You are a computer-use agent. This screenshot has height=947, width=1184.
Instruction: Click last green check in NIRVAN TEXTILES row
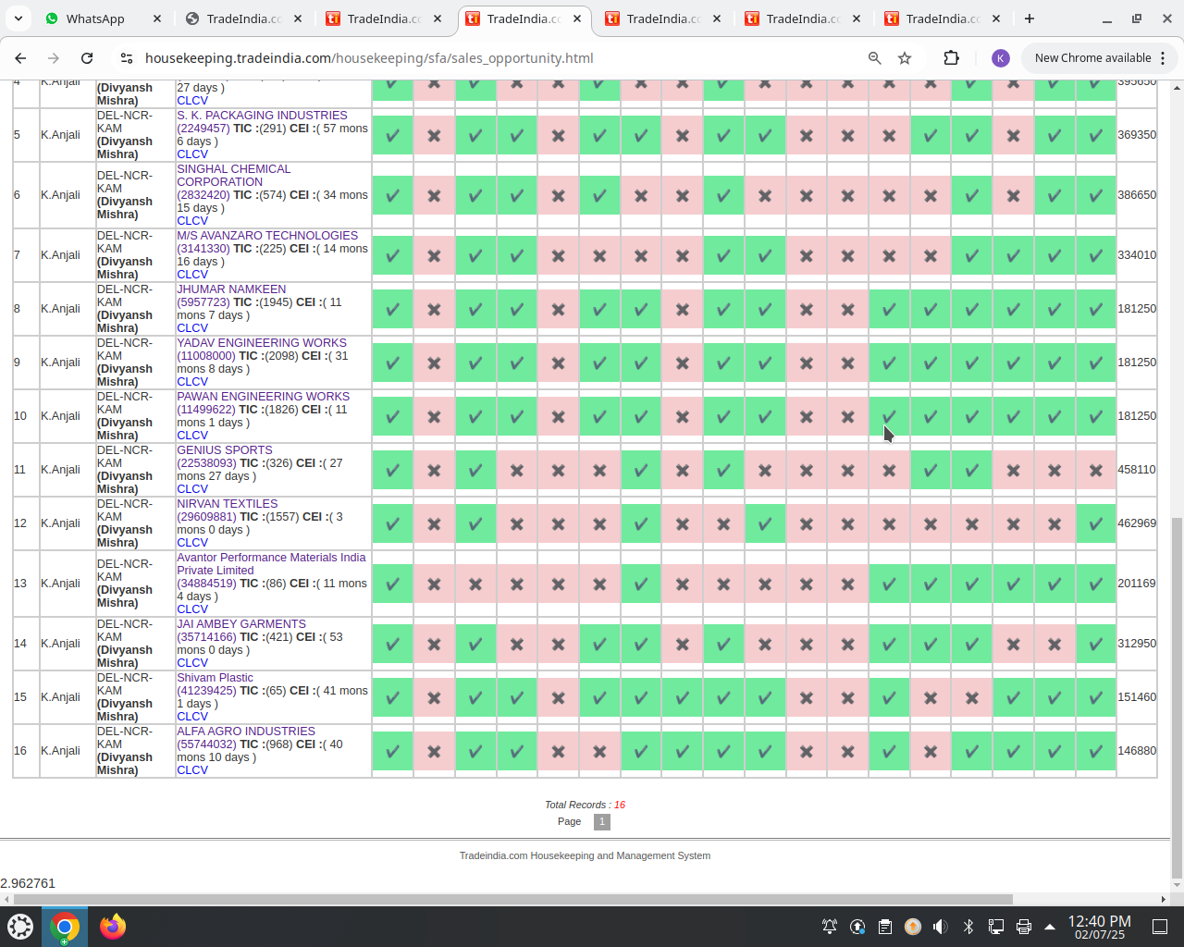[1096, 524]
